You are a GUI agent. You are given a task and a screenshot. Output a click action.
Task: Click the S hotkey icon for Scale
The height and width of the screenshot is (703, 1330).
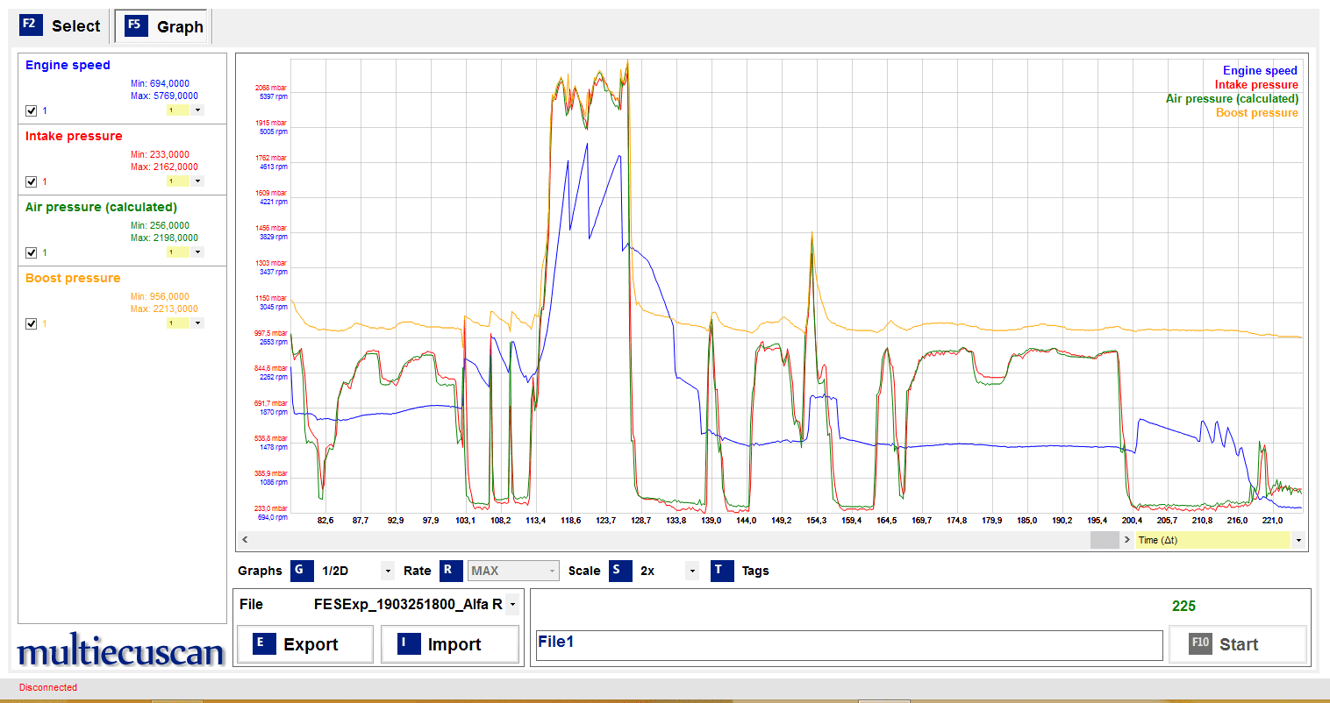point(619,571)
